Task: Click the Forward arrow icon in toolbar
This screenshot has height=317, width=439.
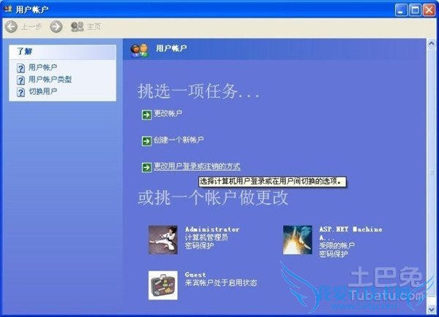Action: coord(56,27)
